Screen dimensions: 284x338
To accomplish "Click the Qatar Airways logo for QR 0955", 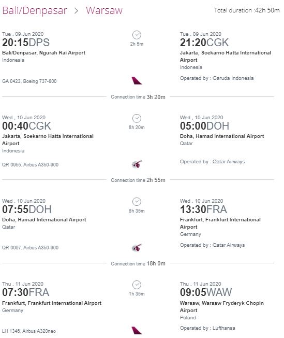I will click(137, 164).
